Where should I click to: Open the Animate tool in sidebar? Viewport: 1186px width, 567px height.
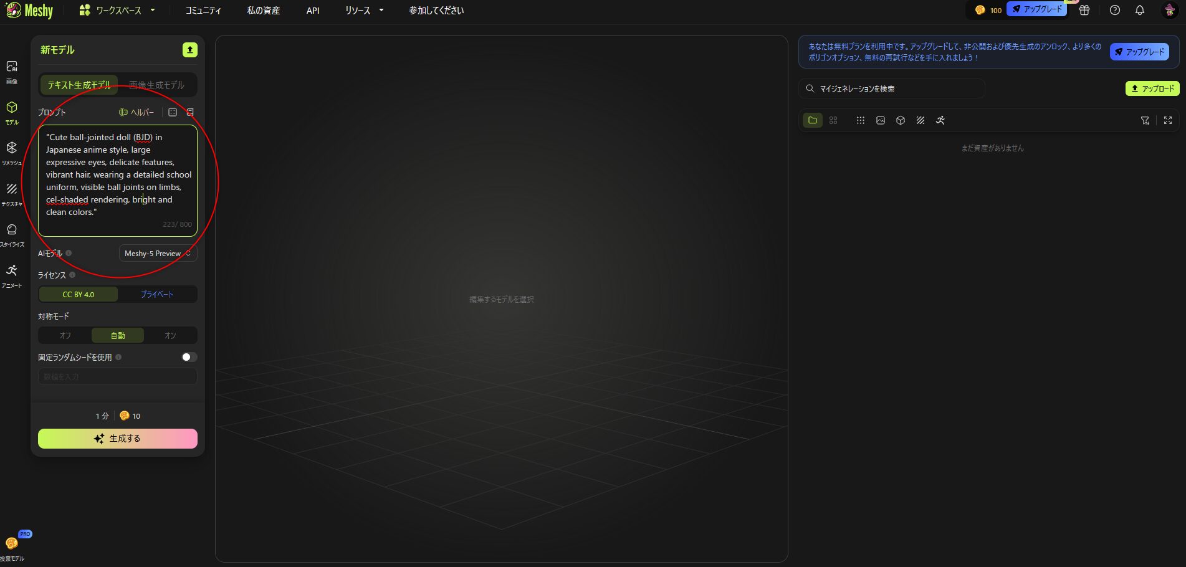pos(12,274)
